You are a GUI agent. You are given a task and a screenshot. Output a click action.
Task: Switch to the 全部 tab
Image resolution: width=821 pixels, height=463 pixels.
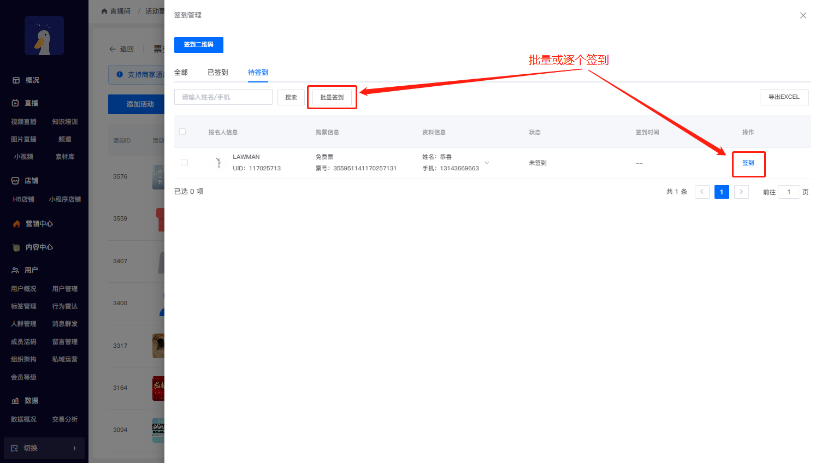[181, 73]
